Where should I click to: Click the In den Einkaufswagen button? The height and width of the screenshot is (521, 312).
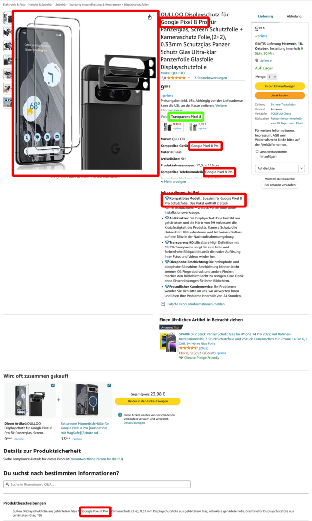point(280,86)
